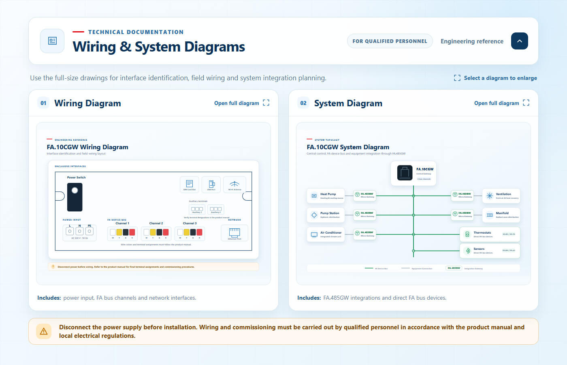The height and width of the screenshot is (365, 567).
Task: Click the warning triangle icon in bottom banner
Action: (44, 331)
